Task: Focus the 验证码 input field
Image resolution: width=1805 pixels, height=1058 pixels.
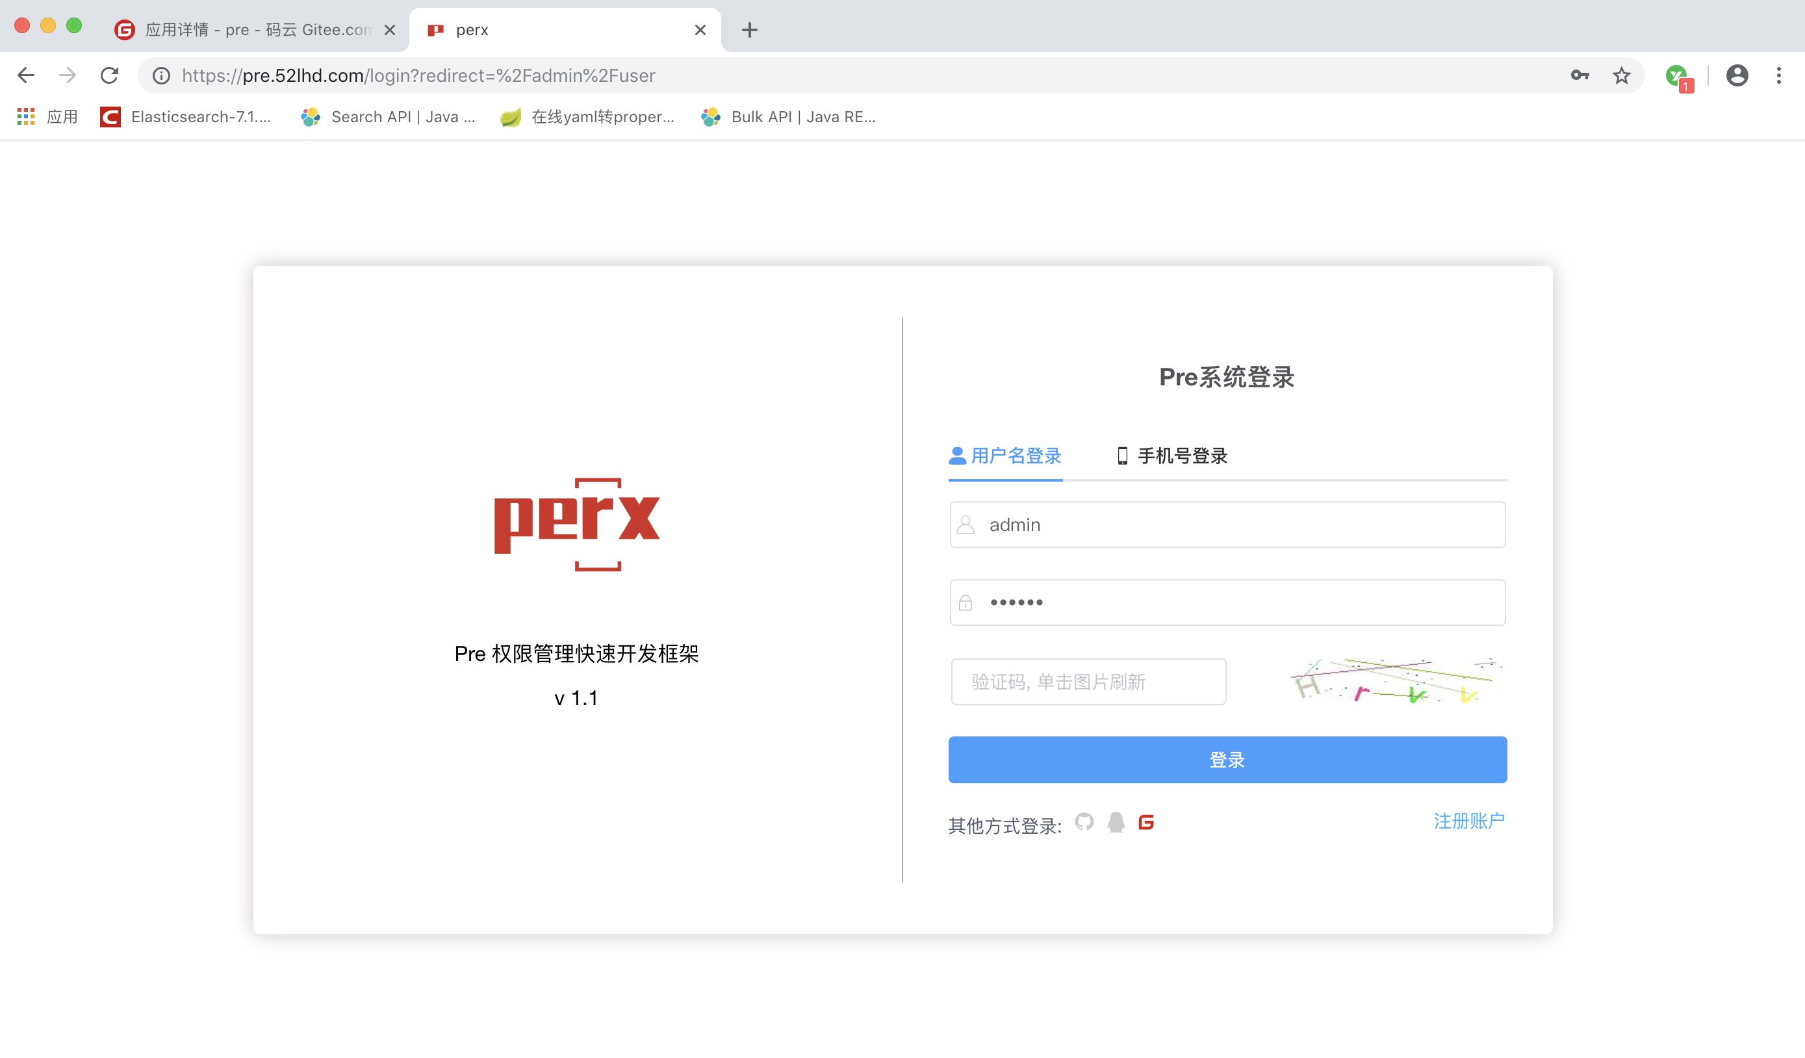Action: pos(1088,682)
